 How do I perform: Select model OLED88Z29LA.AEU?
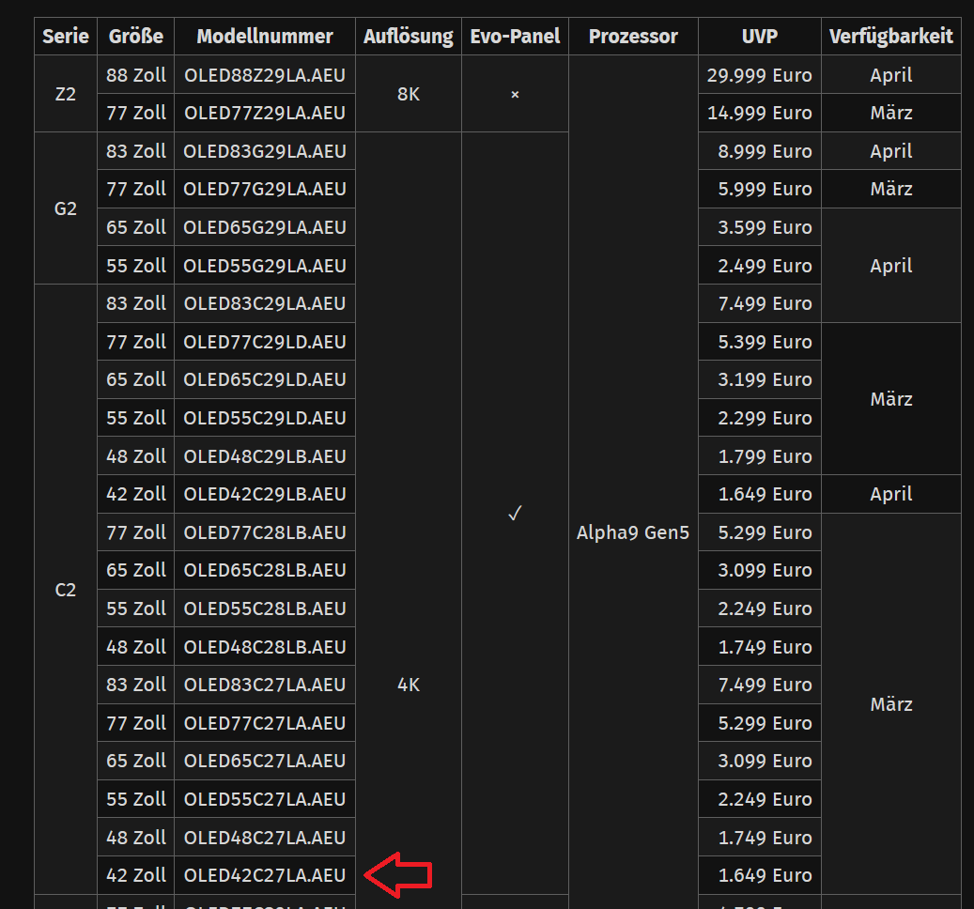[x=264, y=75]
